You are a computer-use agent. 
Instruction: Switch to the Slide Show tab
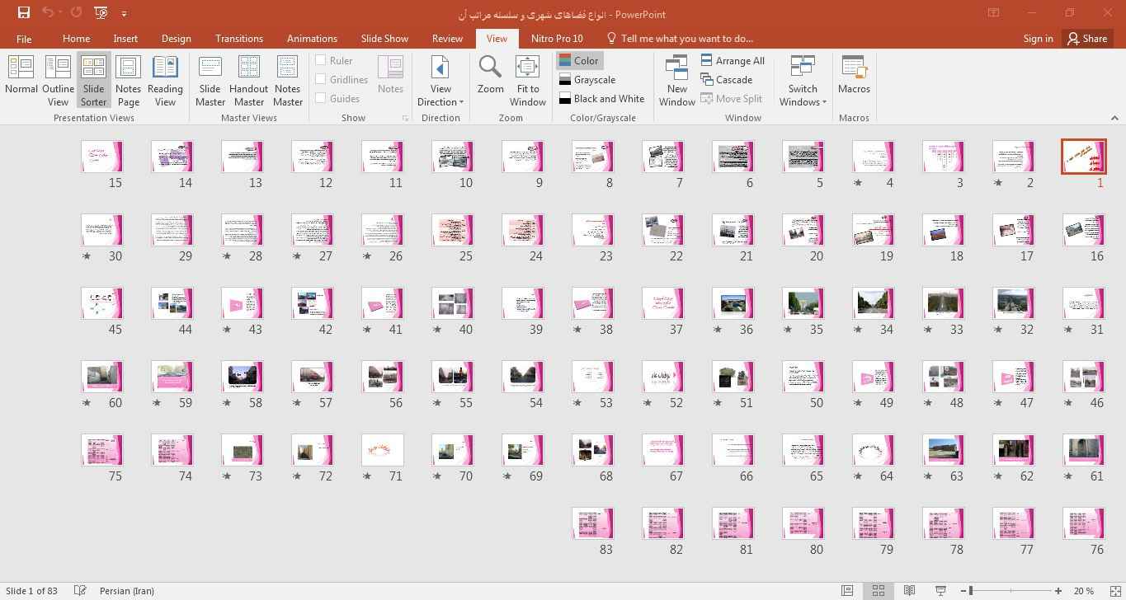pyautogui.click(x=384, y=39)
